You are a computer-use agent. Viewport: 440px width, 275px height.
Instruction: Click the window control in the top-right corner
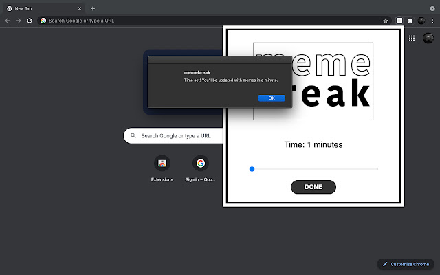[432, 9]
